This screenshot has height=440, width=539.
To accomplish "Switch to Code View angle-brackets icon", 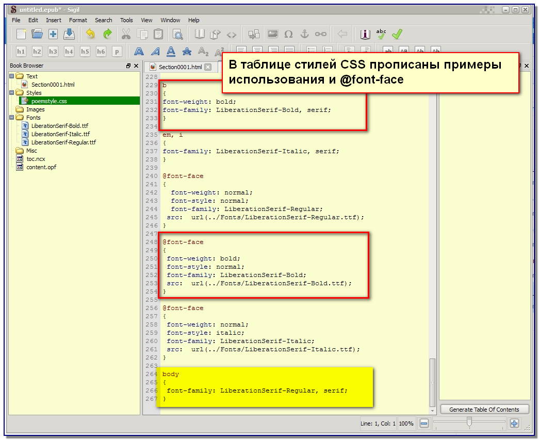I will [x=232, y=35].
